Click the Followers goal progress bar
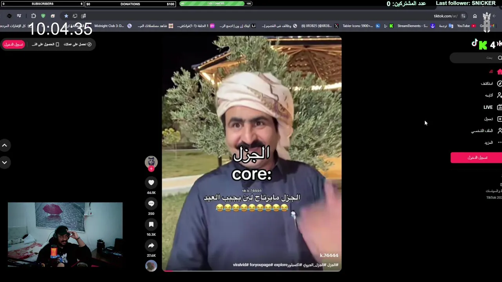502x282 pixels. point(216,4)
